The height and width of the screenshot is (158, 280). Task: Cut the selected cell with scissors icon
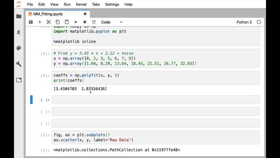click(49, 22)
